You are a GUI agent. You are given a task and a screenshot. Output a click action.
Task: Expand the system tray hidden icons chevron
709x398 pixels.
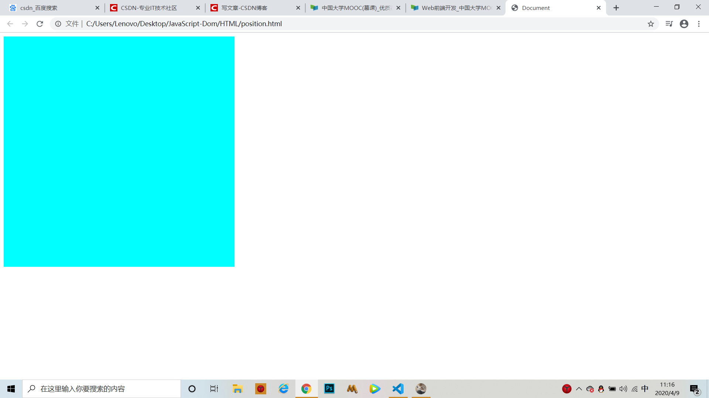click(x=579, y=389)
